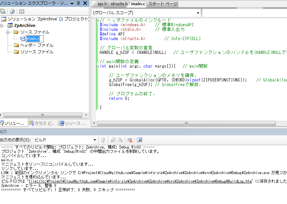Select the ZpArchive project node
The image size is (287, 204).
point(25,25)
